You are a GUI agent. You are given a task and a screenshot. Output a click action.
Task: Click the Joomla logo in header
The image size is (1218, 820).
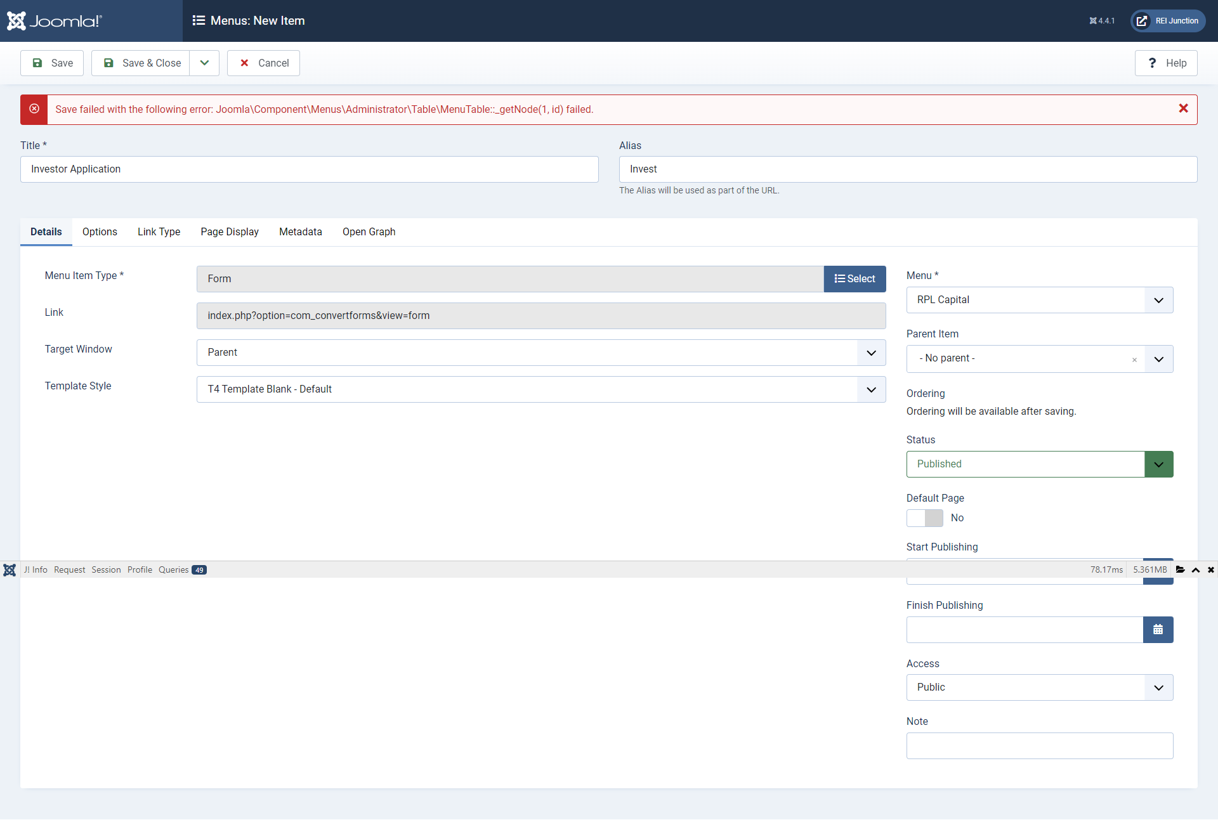click(55, 21)
